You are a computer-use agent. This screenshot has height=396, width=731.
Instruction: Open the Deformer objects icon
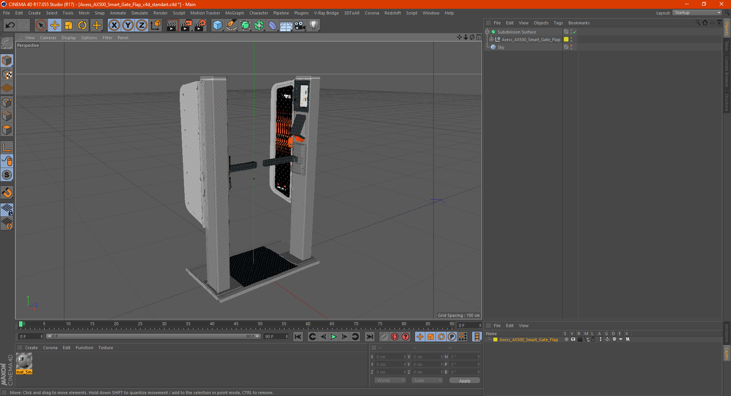(x=273, y=26)
